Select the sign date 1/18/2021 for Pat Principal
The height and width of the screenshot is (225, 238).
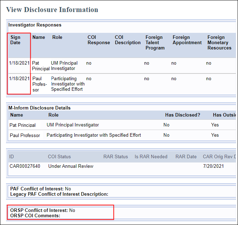point(19,63)
